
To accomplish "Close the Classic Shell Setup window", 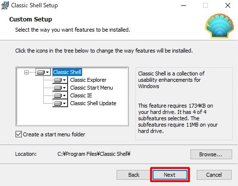I will pyautogui.click(x=228, y=5).
